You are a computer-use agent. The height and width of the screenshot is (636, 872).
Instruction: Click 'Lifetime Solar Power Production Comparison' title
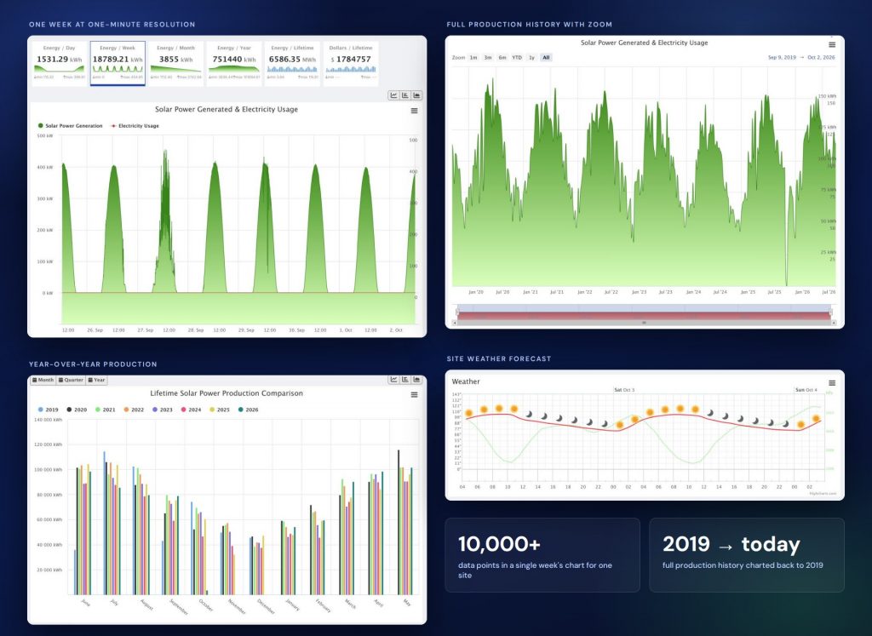(227, 393)
